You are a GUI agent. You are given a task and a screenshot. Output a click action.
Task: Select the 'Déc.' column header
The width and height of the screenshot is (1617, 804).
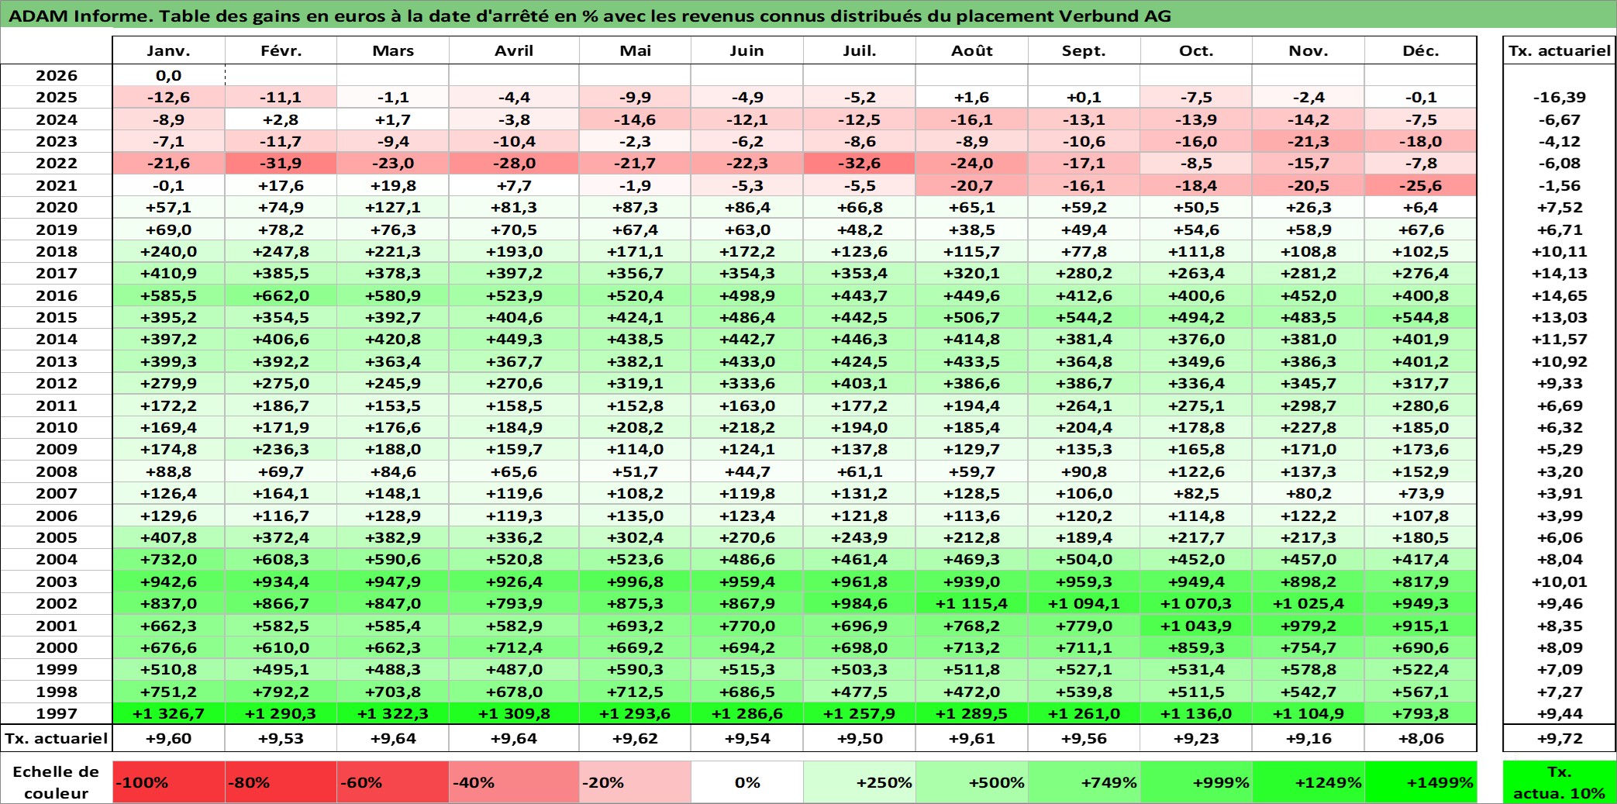(1421, 50)
